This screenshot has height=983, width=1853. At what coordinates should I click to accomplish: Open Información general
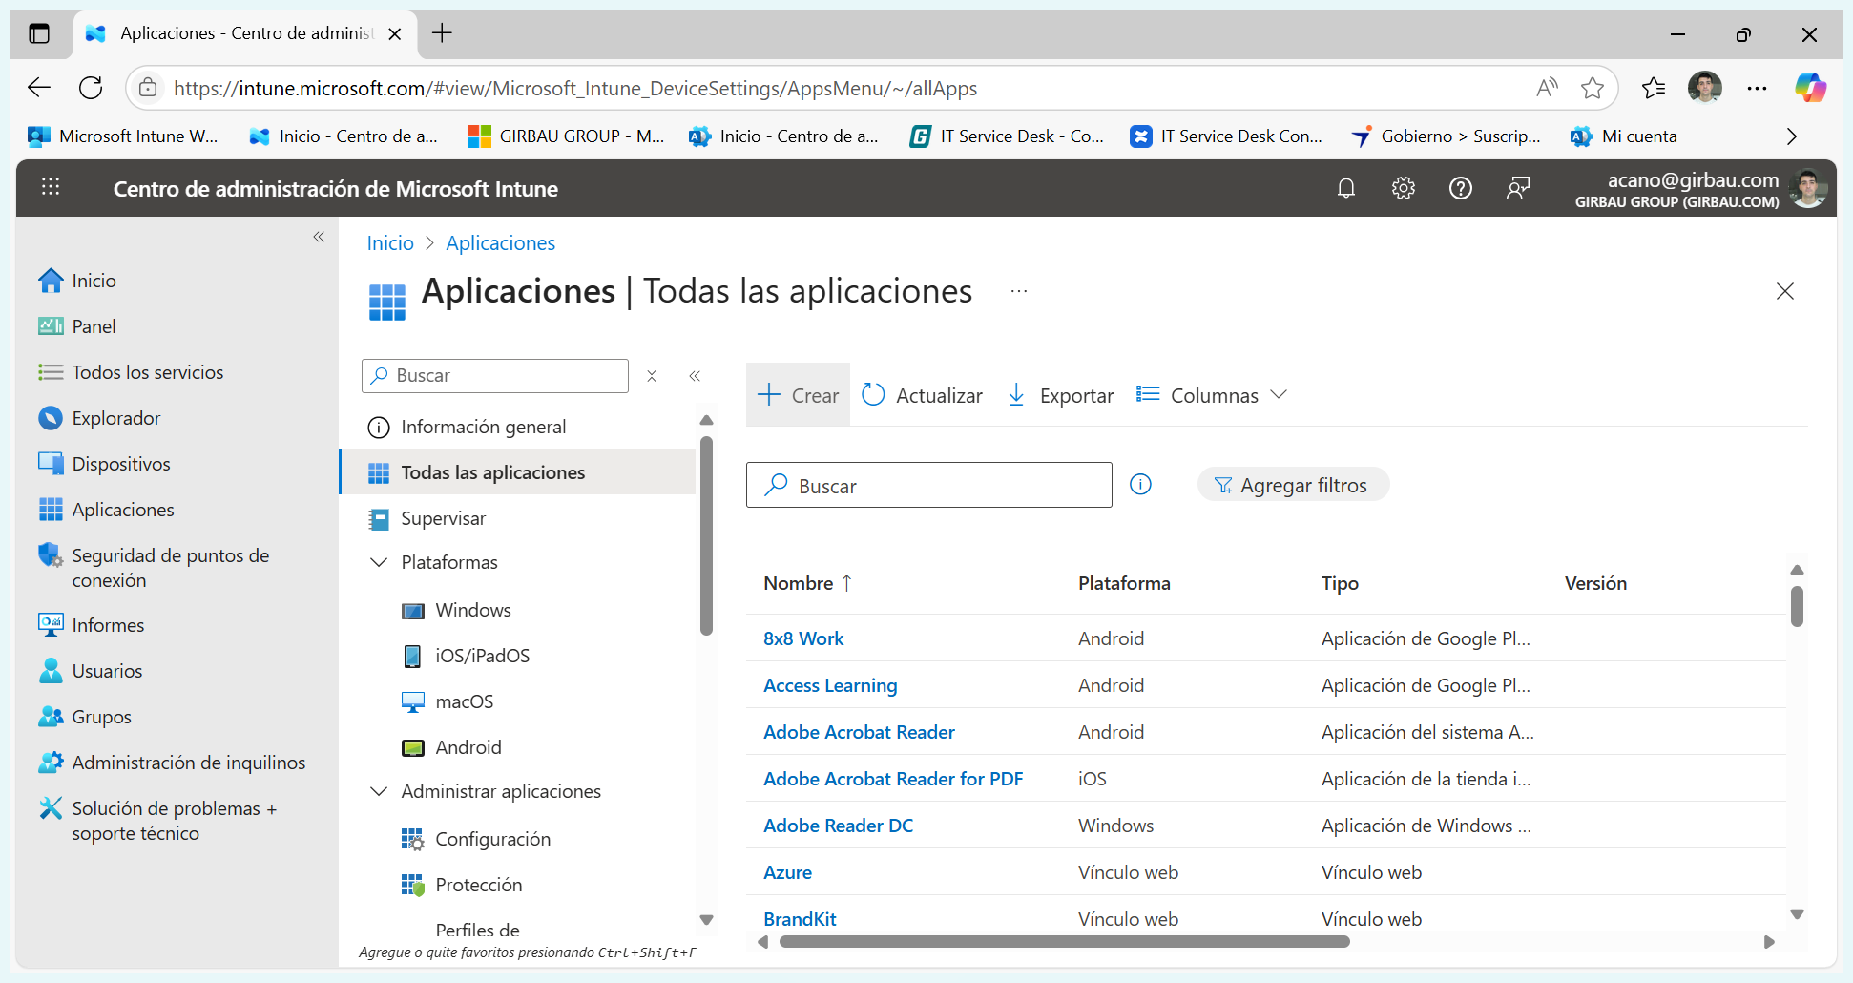coord(484,427)
